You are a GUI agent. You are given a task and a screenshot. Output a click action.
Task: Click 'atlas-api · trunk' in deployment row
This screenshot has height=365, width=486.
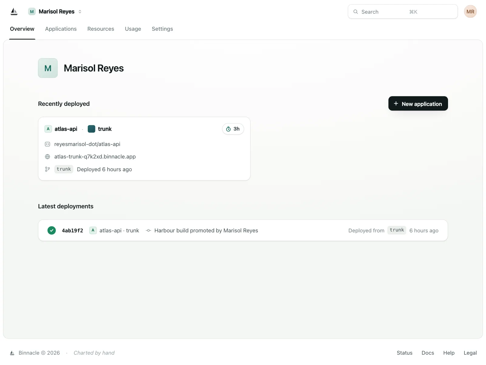(x=119, y=231)
